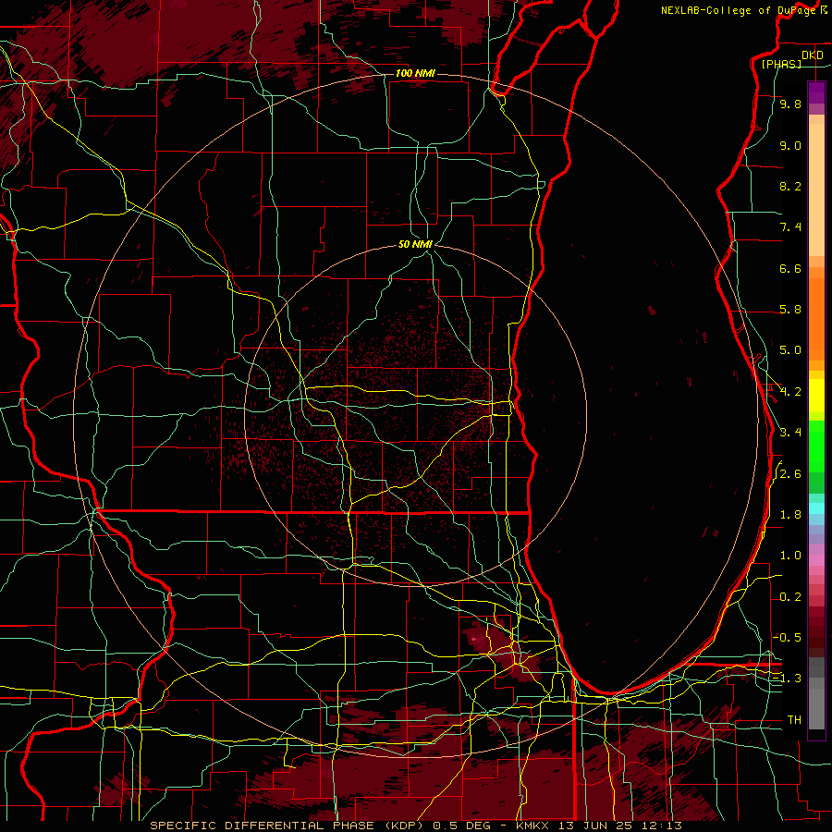
Task: Click the (KDP) abbreviation in the caption
Action: pos(405,826)
